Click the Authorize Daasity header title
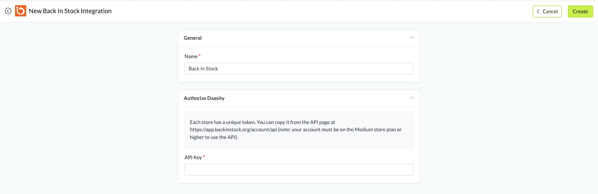Viewport: 598px width, 194px height. coord(204,98)
